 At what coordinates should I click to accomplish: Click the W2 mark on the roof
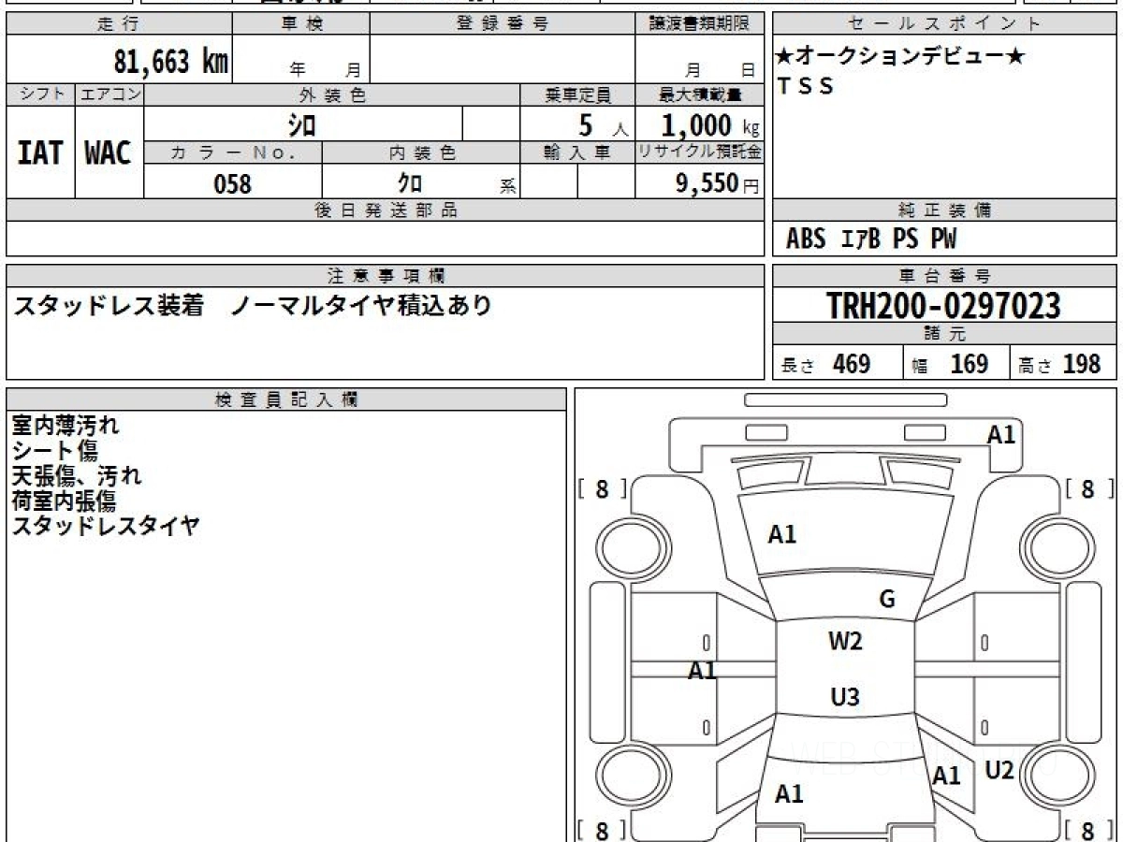point(845,641)
